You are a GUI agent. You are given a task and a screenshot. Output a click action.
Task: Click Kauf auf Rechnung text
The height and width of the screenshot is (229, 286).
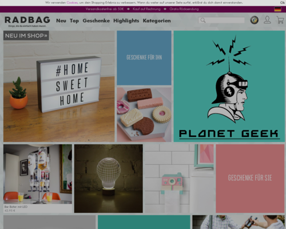(x=146, y=9)
